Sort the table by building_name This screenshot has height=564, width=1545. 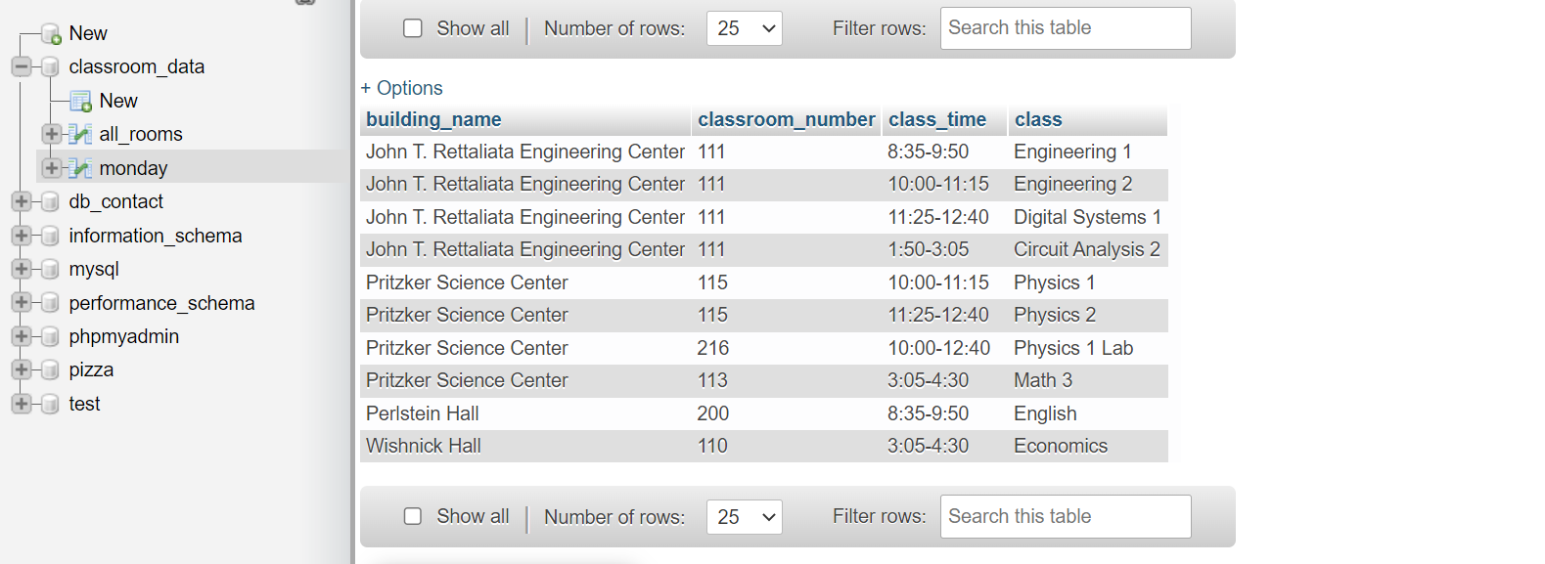coord(433,119)
